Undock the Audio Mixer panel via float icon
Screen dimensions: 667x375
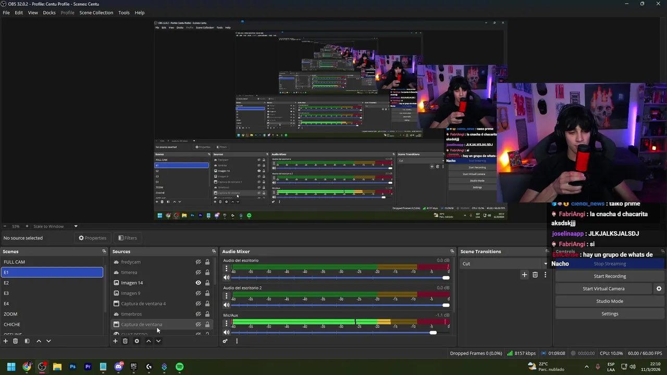coord(452,252)
